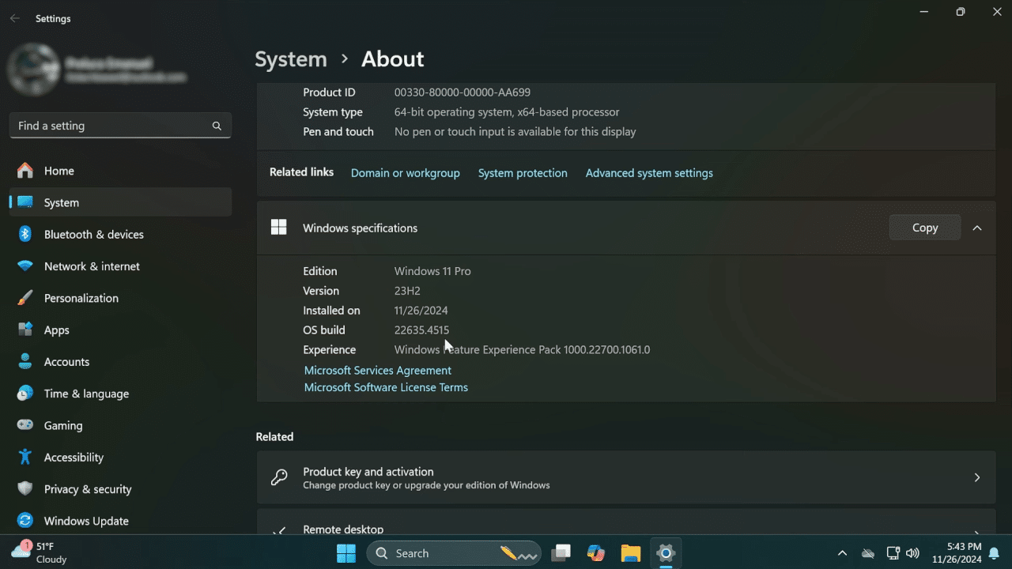Click the Personalization paintbrush icon
This screenshot has width=1012, height=569.
tap(25, 298)
